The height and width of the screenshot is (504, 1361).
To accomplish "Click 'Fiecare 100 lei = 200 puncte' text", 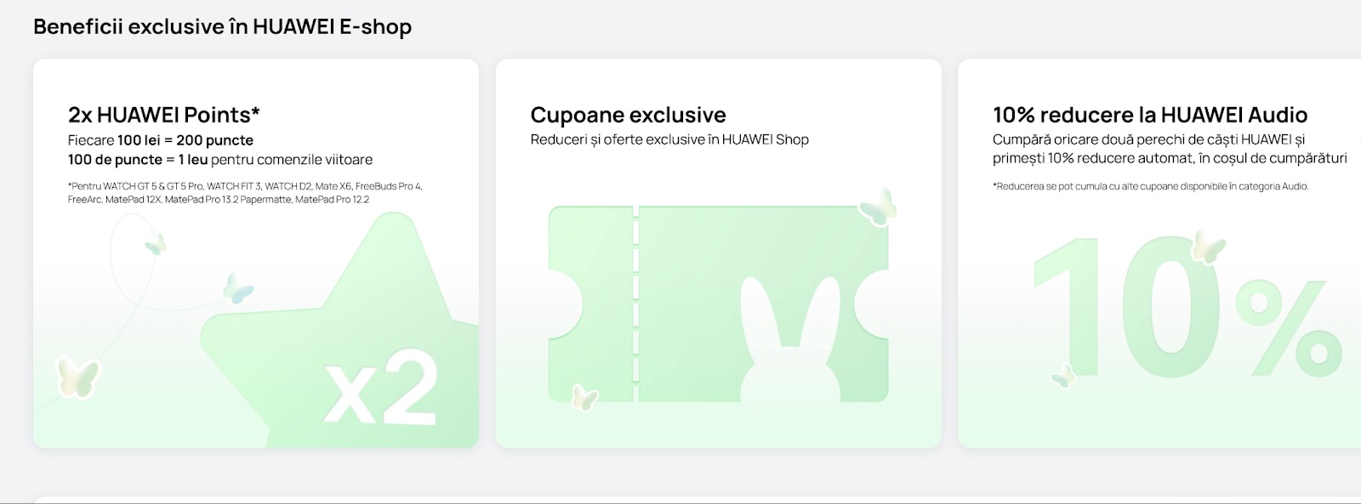I will click(161, 140).
